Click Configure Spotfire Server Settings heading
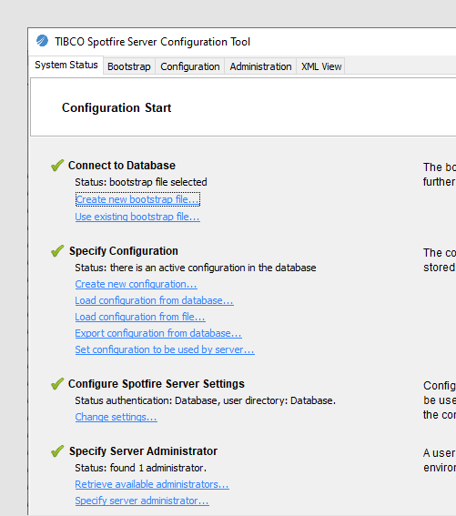The width and height of the screenshot is (456, 516). click(157, 384)
